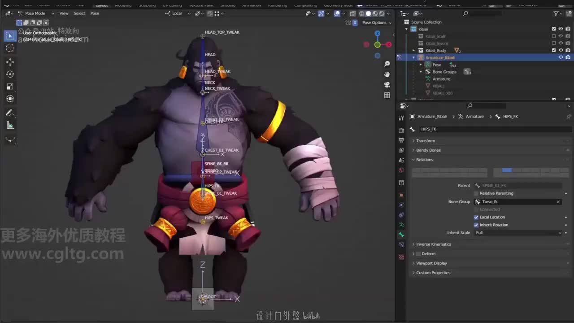574x323 pixels.
Task: Toggle the Relative Parenting checkbox
Action: (476, 193)
